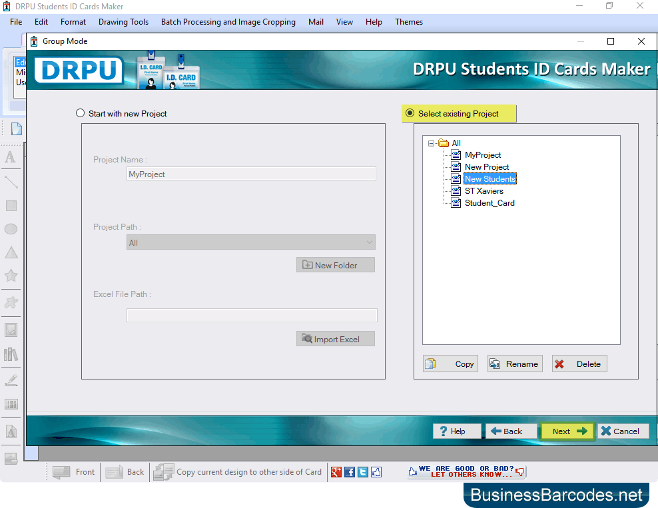Open the Help menu
Screen dimensions: 658x508
pyautogui.click(x=374, y=22)
